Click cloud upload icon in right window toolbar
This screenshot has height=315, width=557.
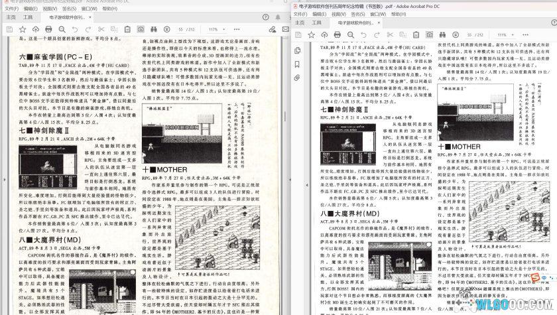pos(324,34)
